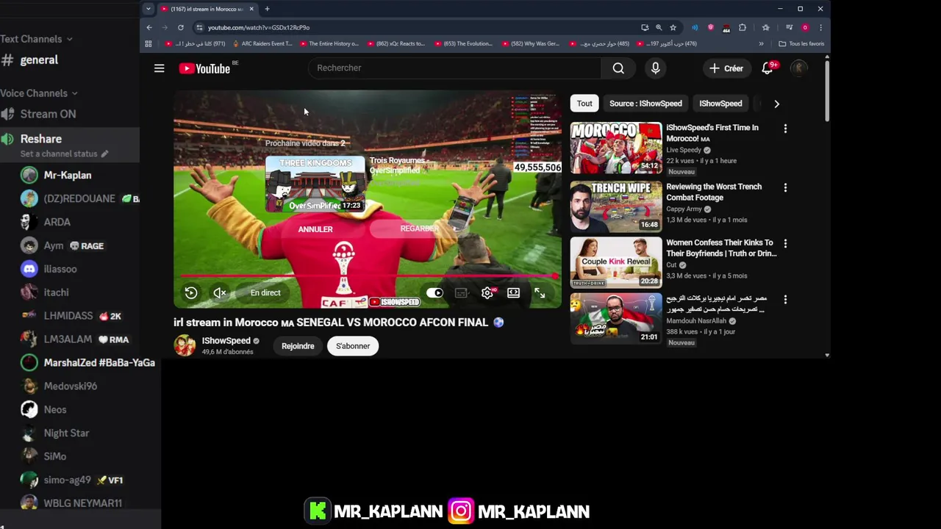Open options for Women Confess Their Kinks video
The width and height of the screenshot is (941, 529).
tap(785, 243)
